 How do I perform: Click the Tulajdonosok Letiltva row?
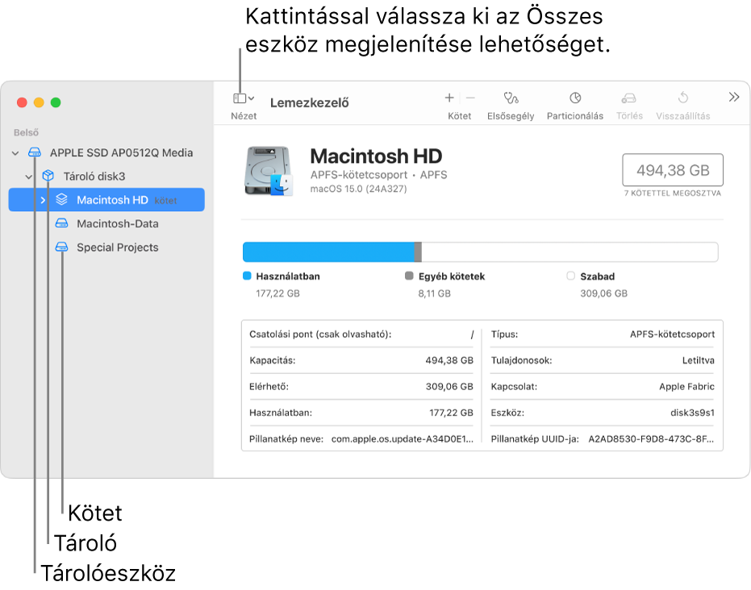(x=603, y=360)
